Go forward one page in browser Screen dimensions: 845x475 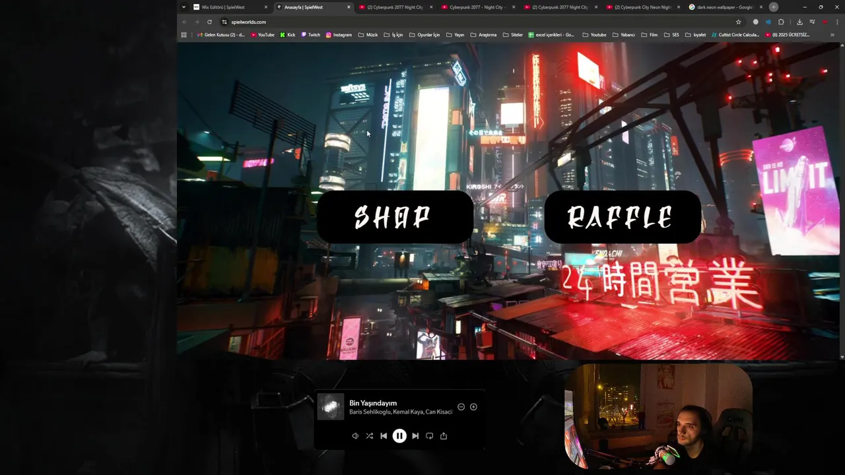point(197,22)
